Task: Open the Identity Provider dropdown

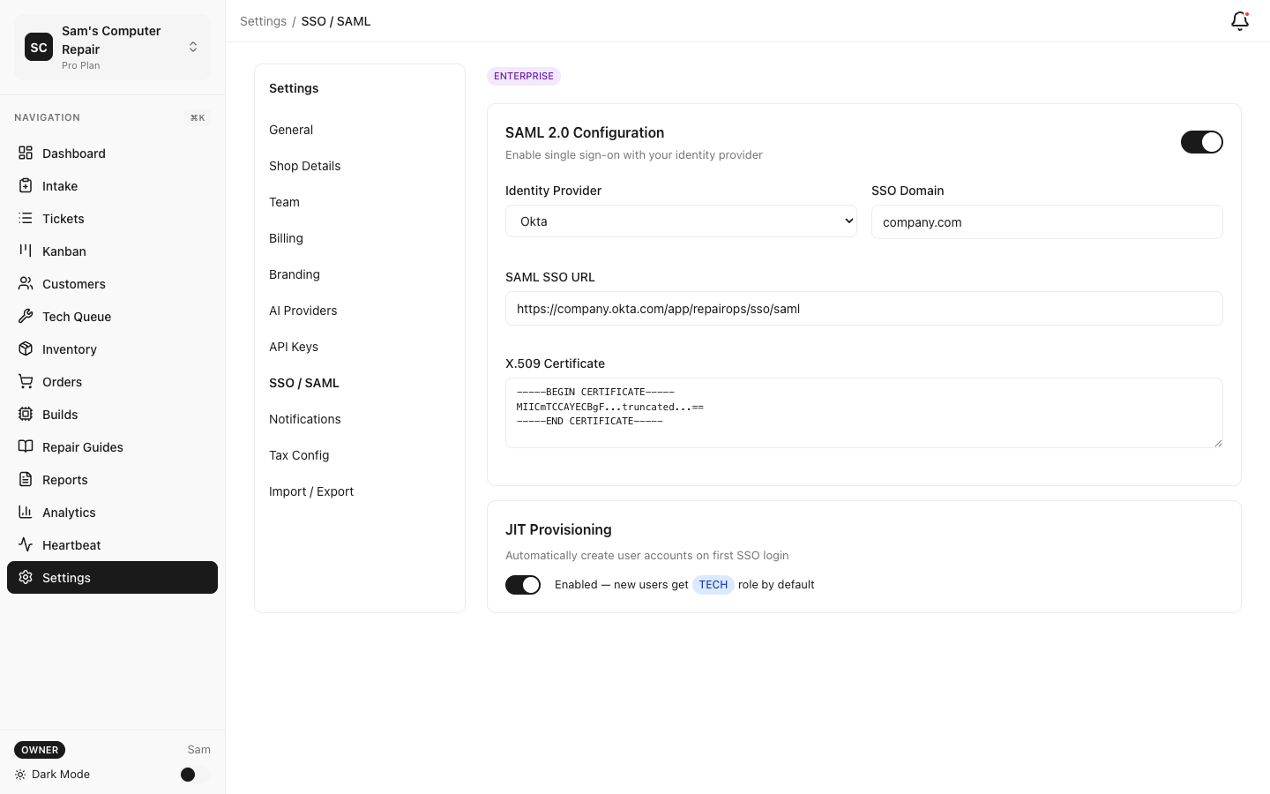Action: coord(681,221)
